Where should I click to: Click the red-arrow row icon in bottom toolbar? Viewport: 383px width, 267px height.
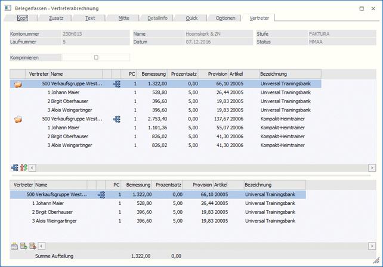(33, 246)
